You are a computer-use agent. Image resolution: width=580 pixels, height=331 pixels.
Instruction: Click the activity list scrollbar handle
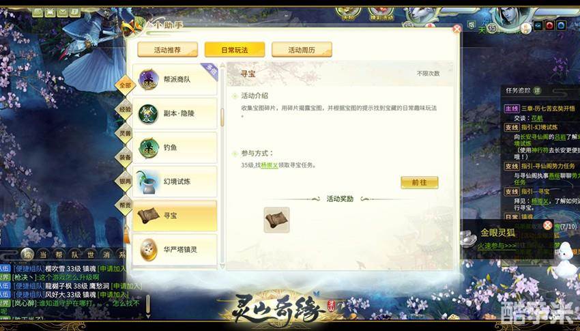(x=222, y=117)
